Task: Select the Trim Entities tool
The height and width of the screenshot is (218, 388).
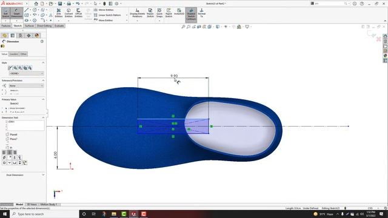Action: (59, 13)
